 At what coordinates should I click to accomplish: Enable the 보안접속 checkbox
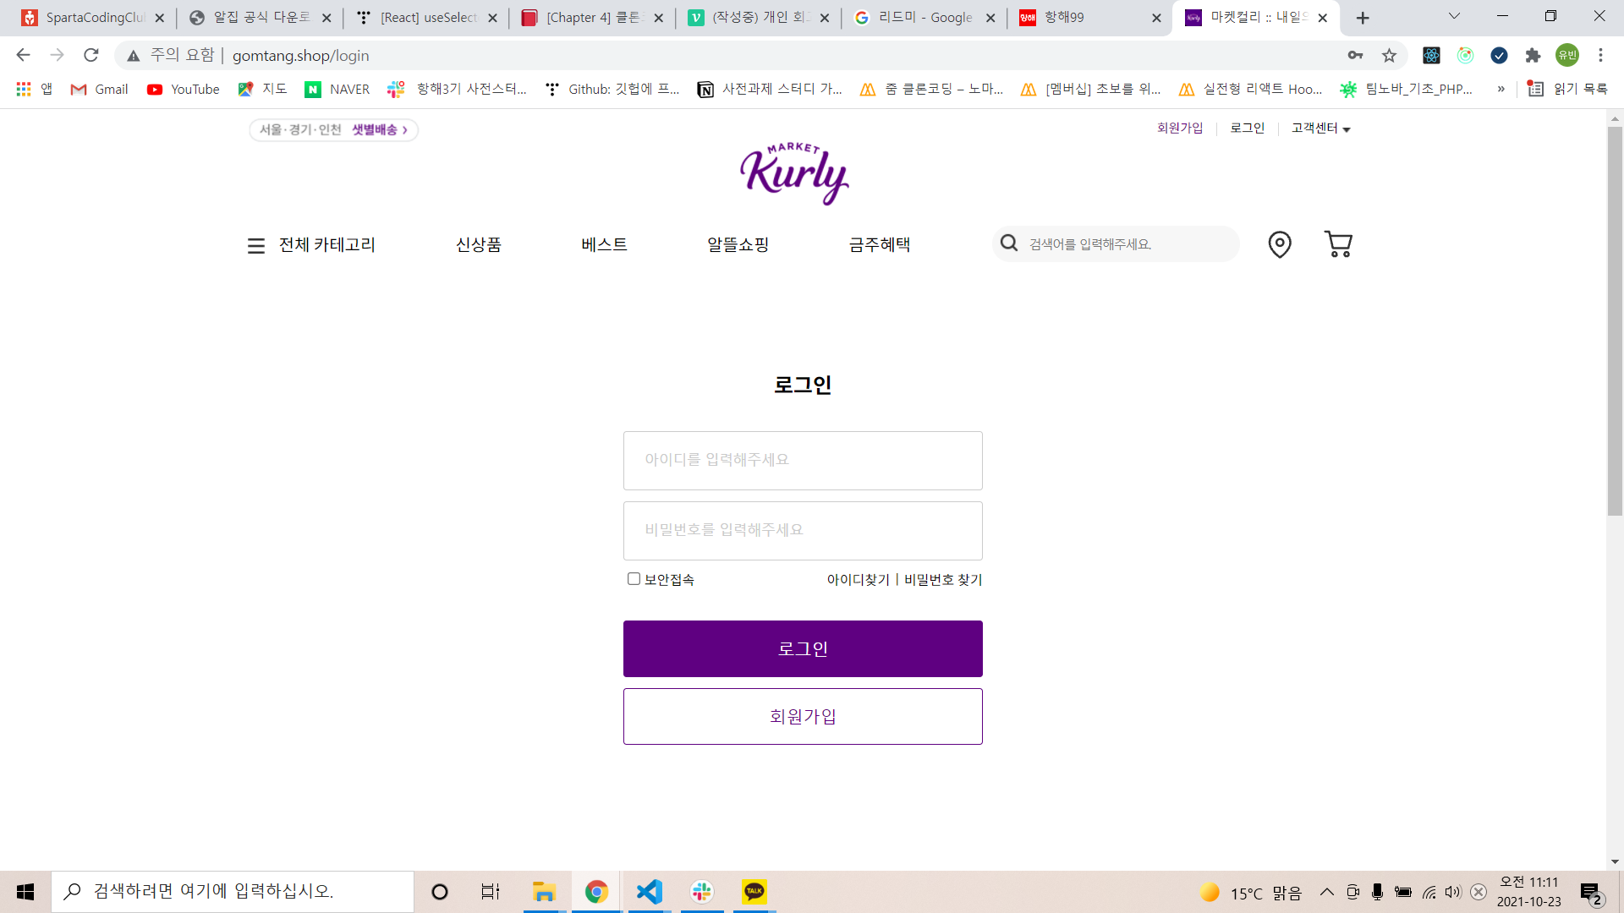coord(634,579)
